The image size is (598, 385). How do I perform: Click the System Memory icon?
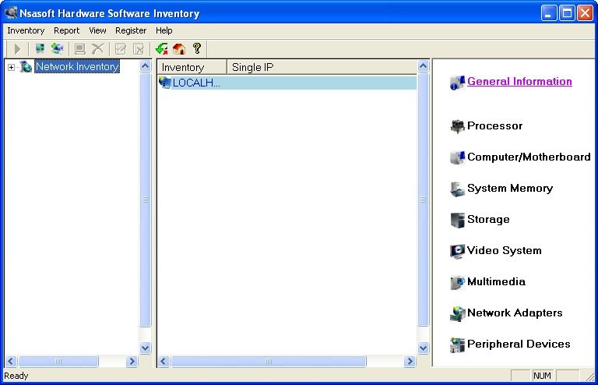[457, 189]
